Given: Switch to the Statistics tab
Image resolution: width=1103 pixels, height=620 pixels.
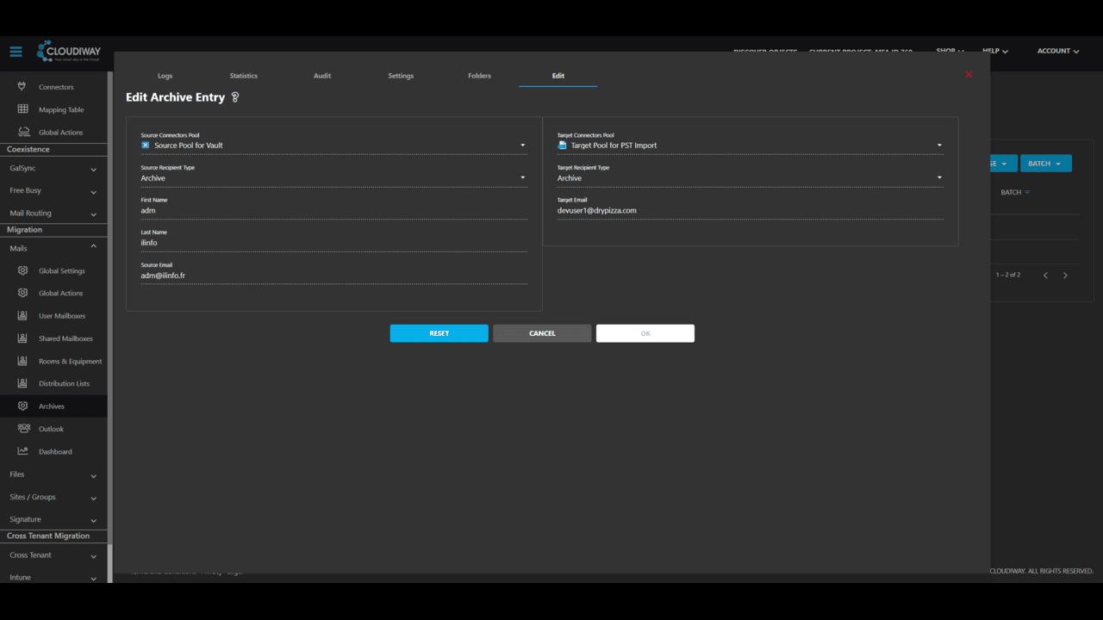Looking at the screenshot, I should (x=244, y=76).
